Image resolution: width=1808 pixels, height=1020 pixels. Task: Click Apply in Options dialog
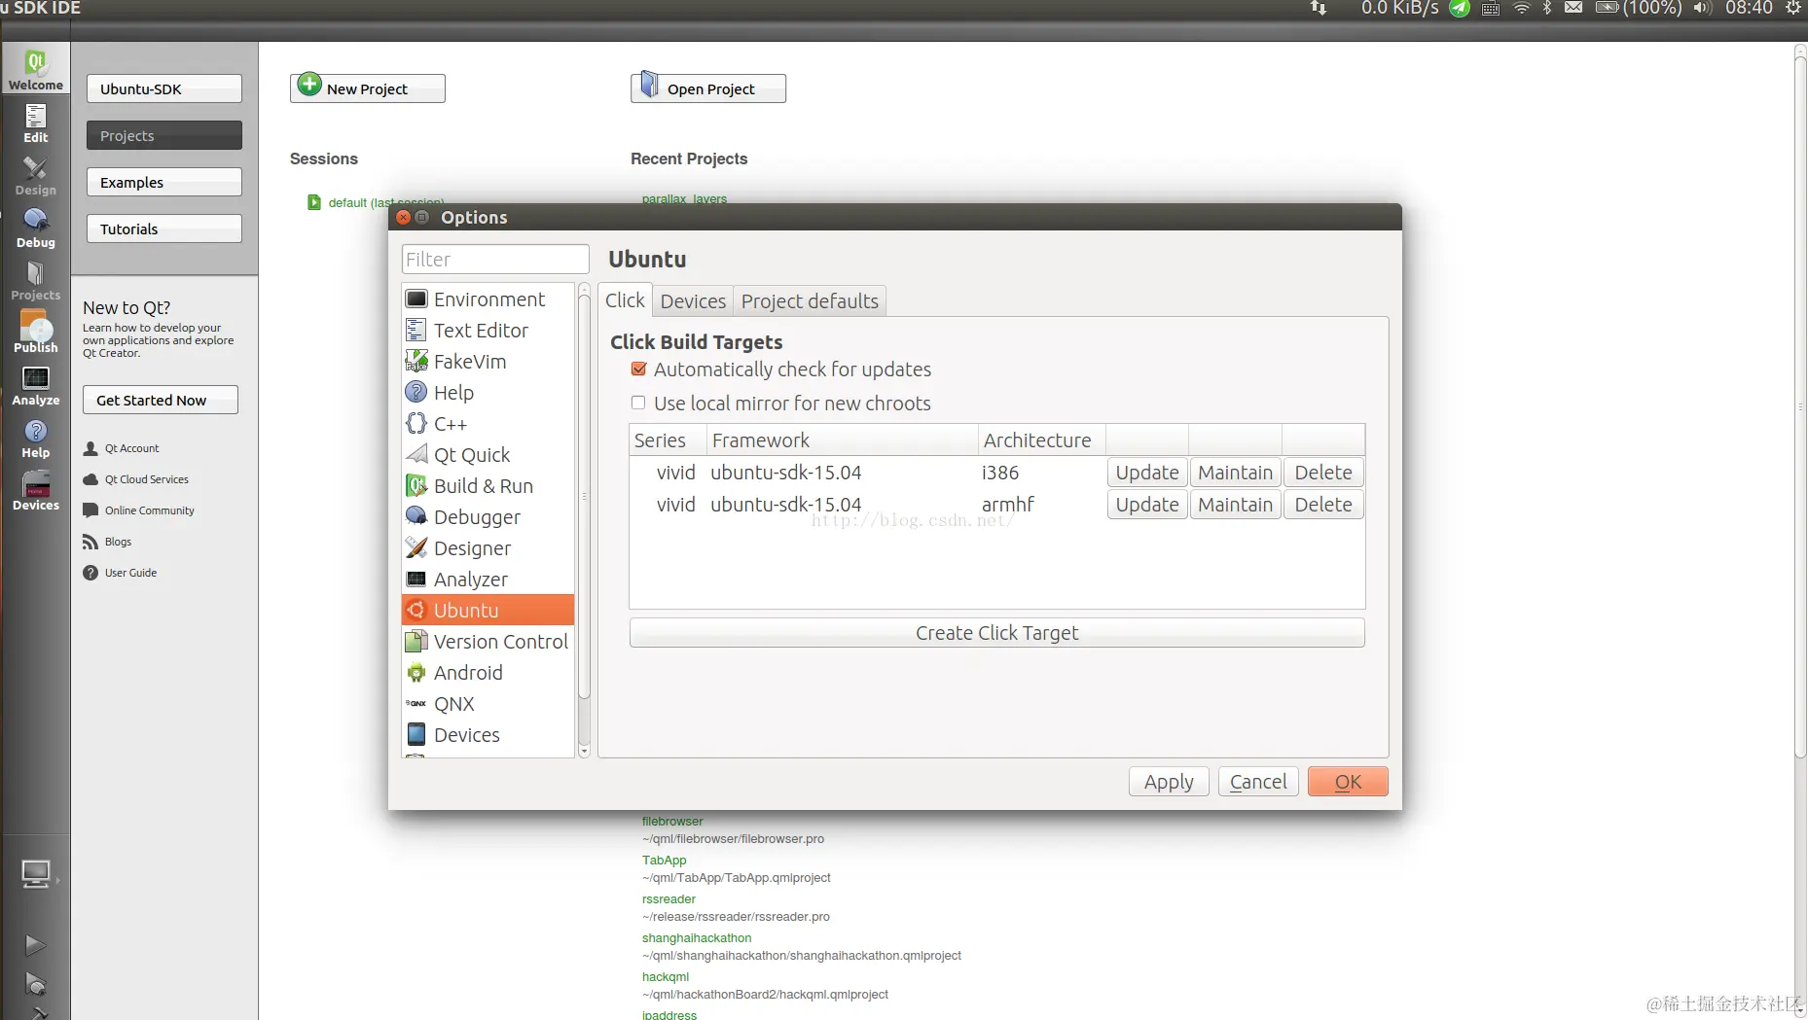1169,782
